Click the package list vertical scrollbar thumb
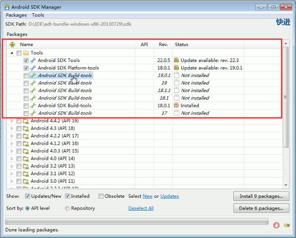Screen dimensions: 296x238 point(286,97)
